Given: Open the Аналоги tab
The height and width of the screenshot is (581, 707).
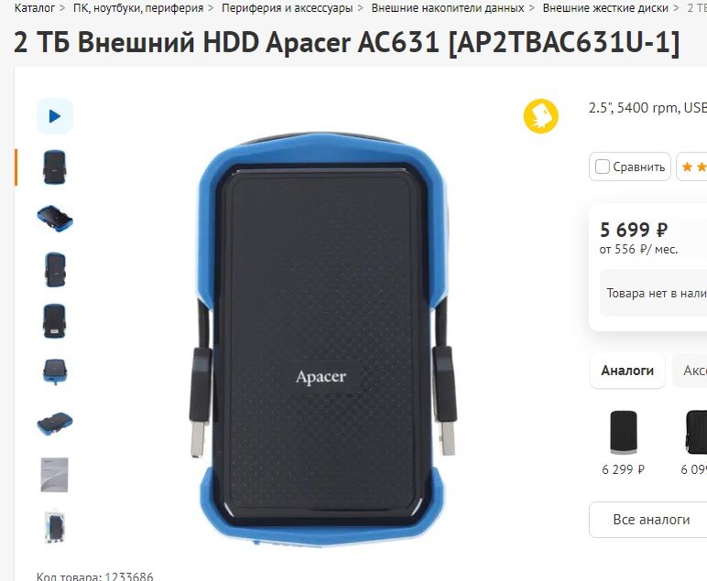Looking at the screenshot, I should point(627,371).
